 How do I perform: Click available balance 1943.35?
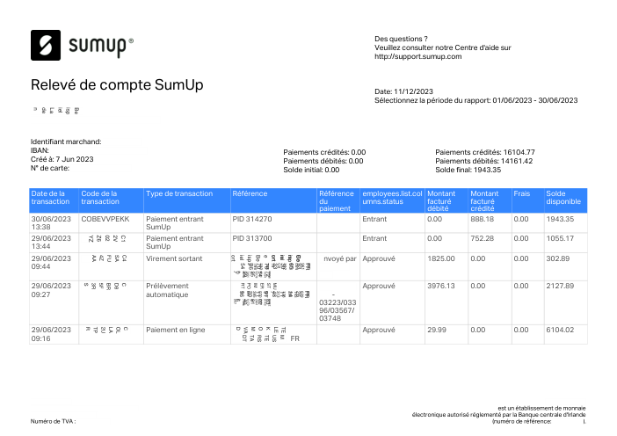(x=560, y=219)
